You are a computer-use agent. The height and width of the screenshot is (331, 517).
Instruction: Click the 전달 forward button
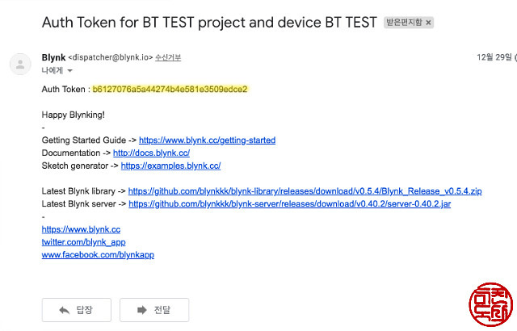[x=154, y=310]
